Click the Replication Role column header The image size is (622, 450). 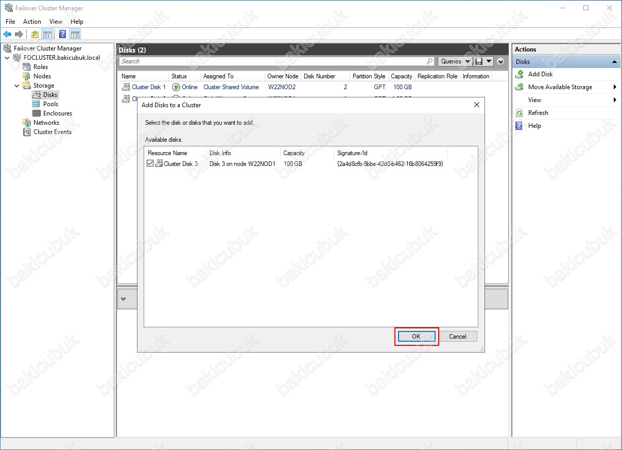pos(438,76)
